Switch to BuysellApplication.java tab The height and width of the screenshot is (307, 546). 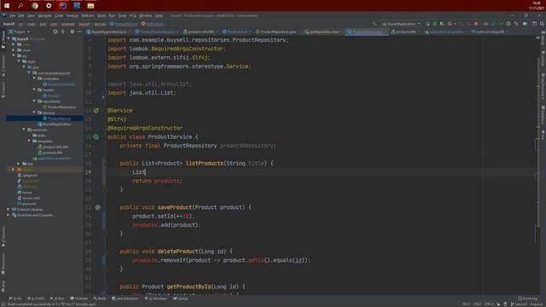(108, 32)
